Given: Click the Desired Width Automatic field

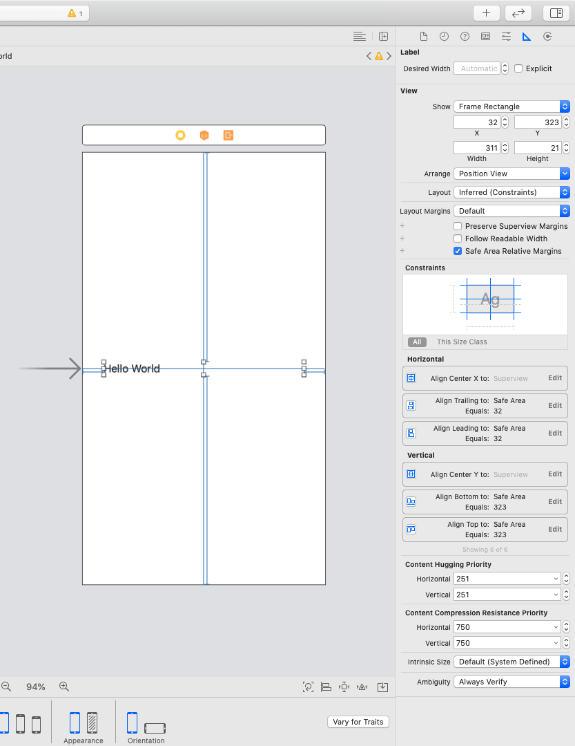Looking at the screenshot, I should 477,68.
